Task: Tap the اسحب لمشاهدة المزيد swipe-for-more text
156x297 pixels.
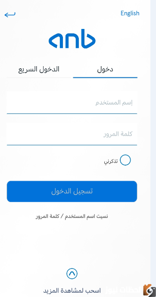Action: click(x=72, y=291)
